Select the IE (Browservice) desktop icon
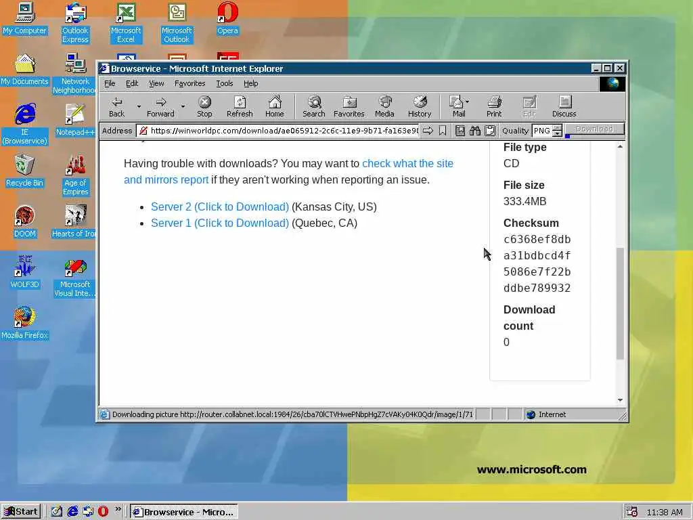 [x=25, y=124]
